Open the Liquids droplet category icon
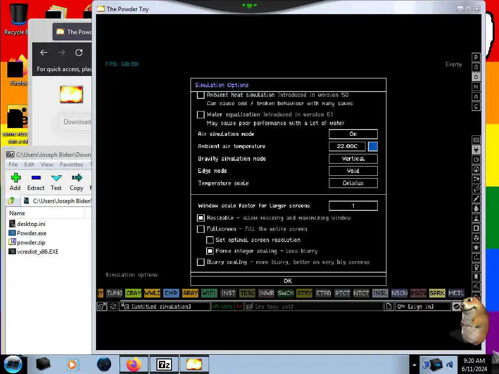Viewport: 499px width, 374px height. click(x=476, y=208)
